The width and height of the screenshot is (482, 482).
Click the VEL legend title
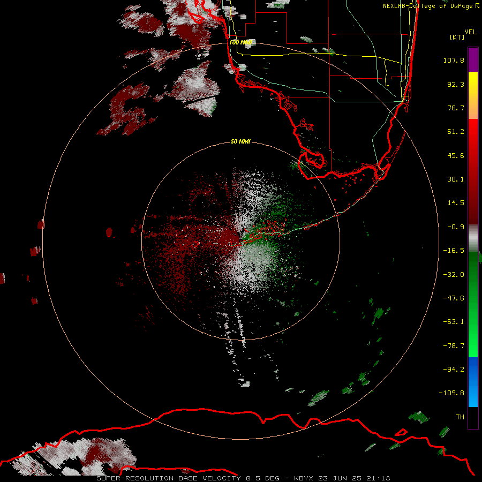point(470,32)
